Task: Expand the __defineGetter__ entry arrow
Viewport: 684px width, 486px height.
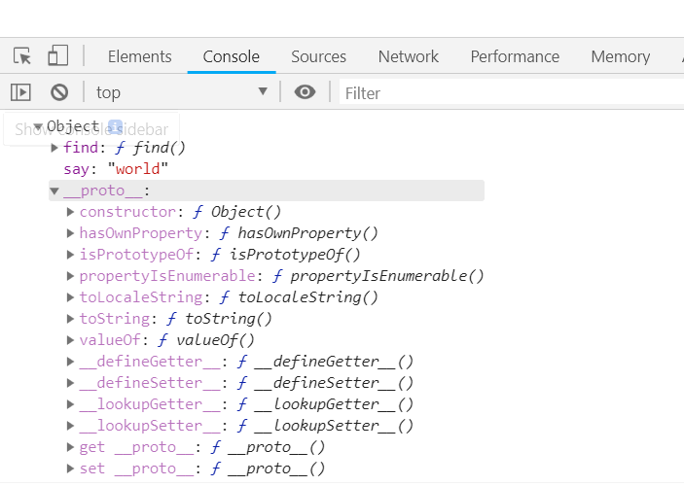Action: (70, 362)
